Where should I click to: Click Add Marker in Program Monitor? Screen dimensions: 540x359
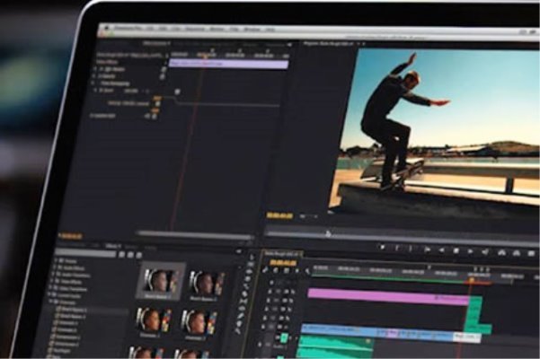[382, 247]
